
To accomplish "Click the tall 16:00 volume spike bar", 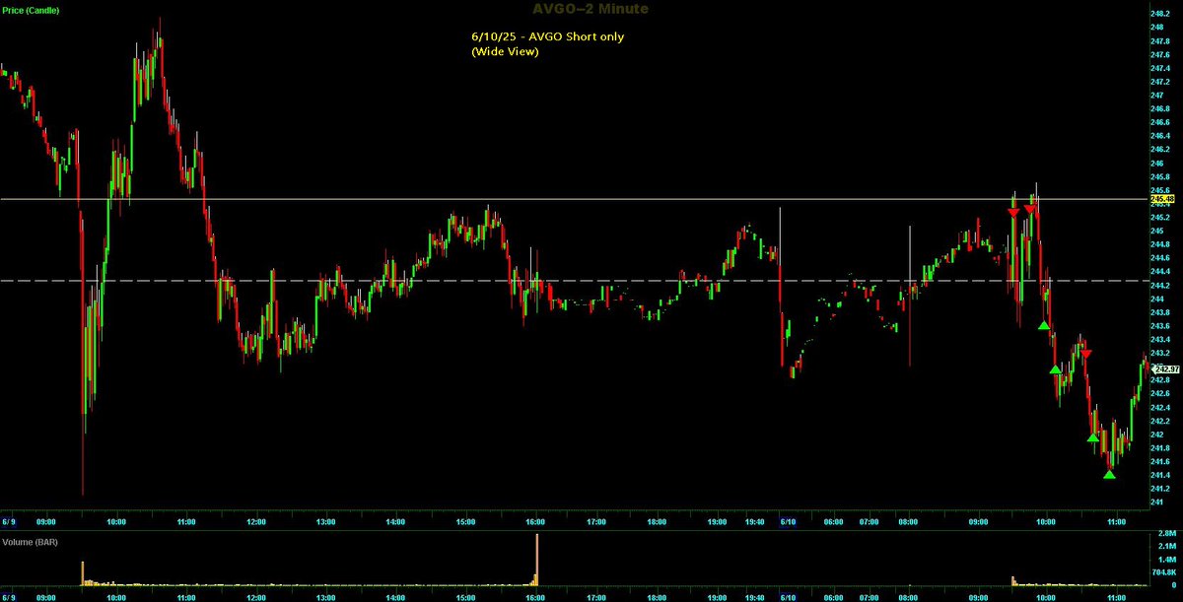I will pyautogui.click(x=537, y=559).
